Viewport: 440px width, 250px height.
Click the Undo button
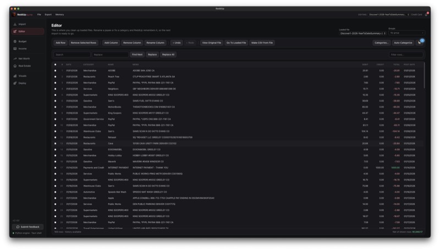tap(177, 43)
